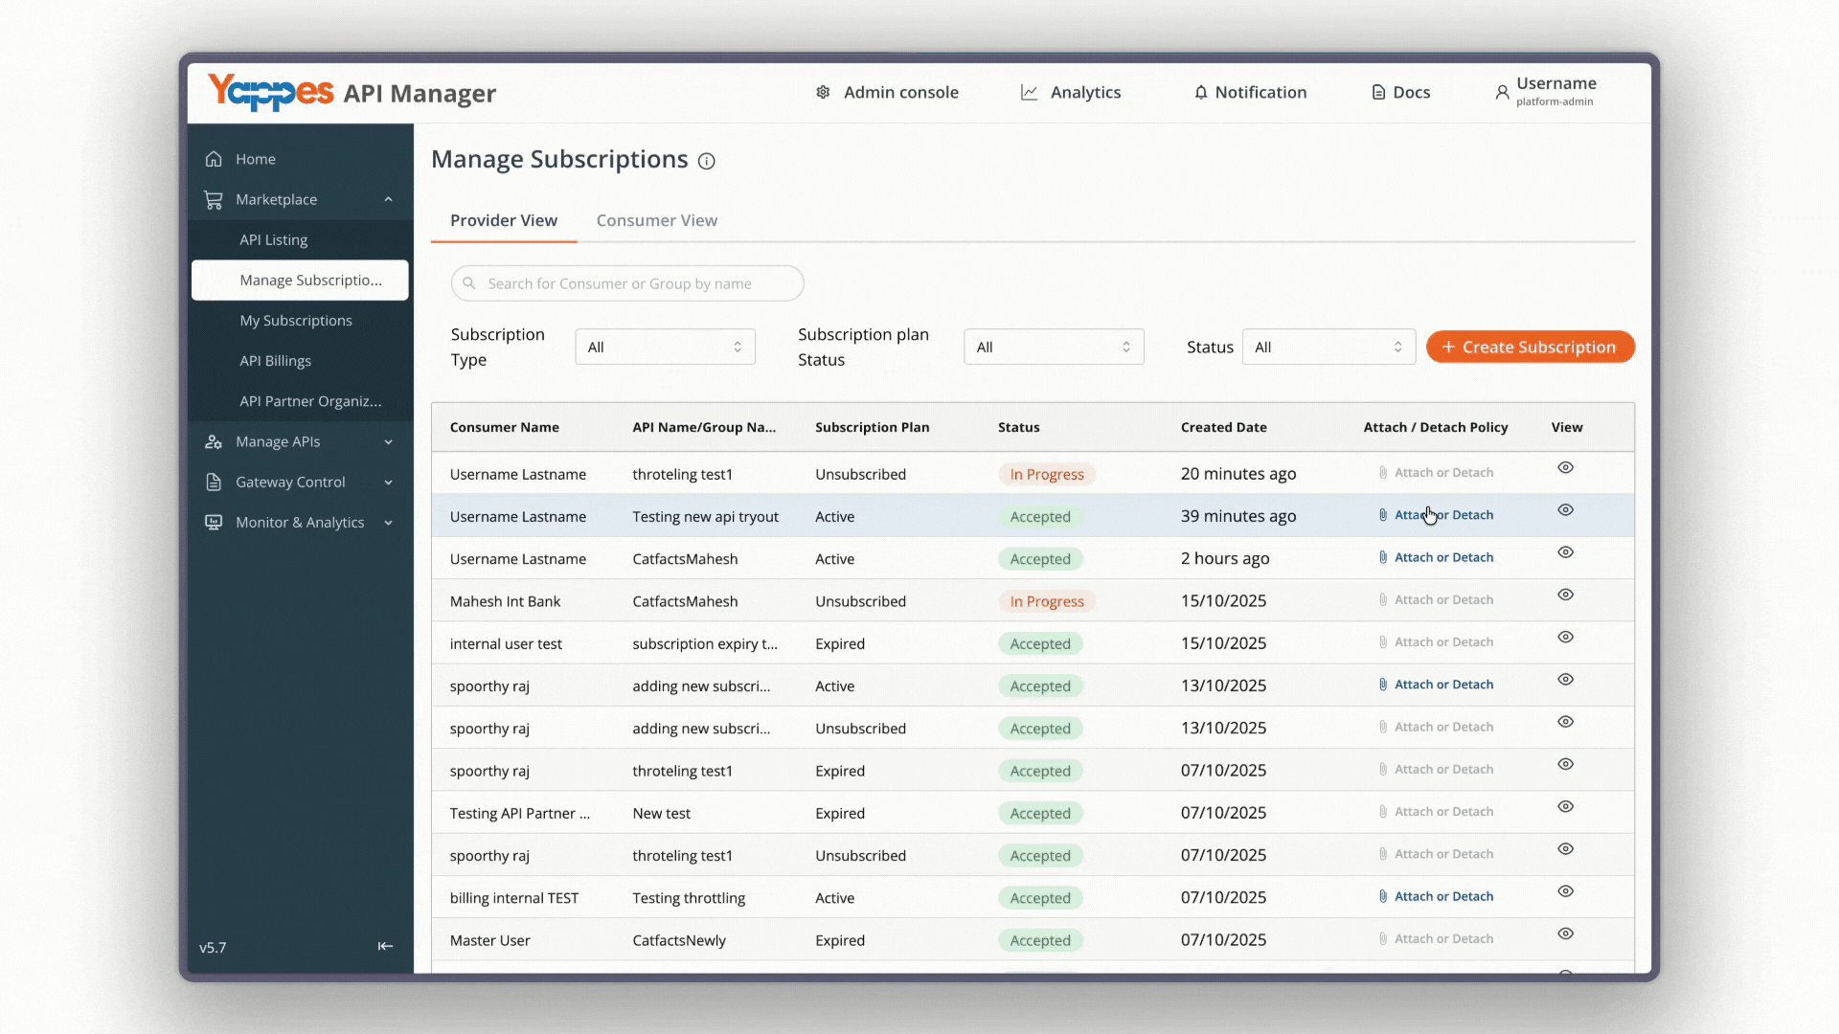Attach or Detach policy for CatfactsMahesh Active
Screen dimensions: 1839x1034
[x=1435, y=557]
